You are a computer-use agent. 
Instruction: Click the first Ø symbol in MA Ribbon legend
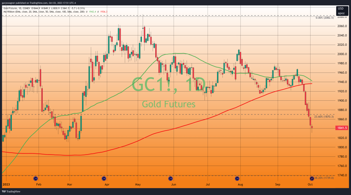coord(86,12)
